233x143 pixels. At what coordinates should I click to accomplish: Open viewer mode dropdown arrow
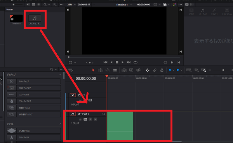160,5
